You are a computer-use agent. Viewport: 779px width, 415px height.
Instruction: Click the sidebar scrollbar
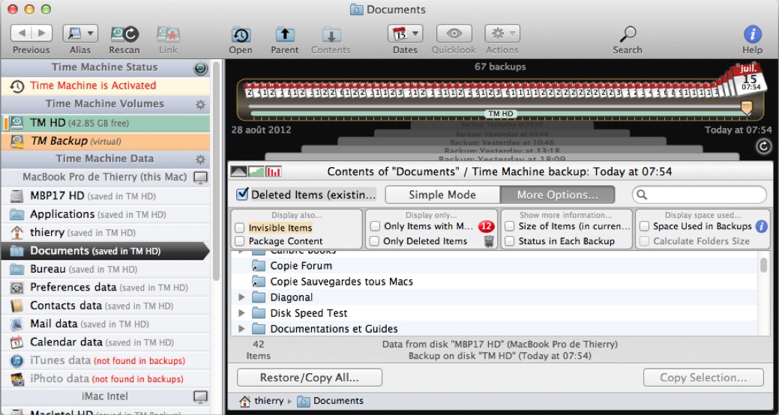coord(216,172)
